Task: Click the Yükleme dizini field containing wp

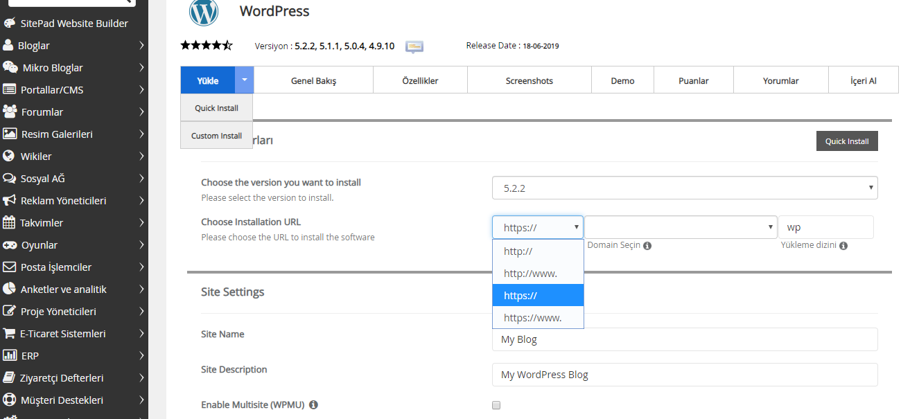Action: [826, 227]
